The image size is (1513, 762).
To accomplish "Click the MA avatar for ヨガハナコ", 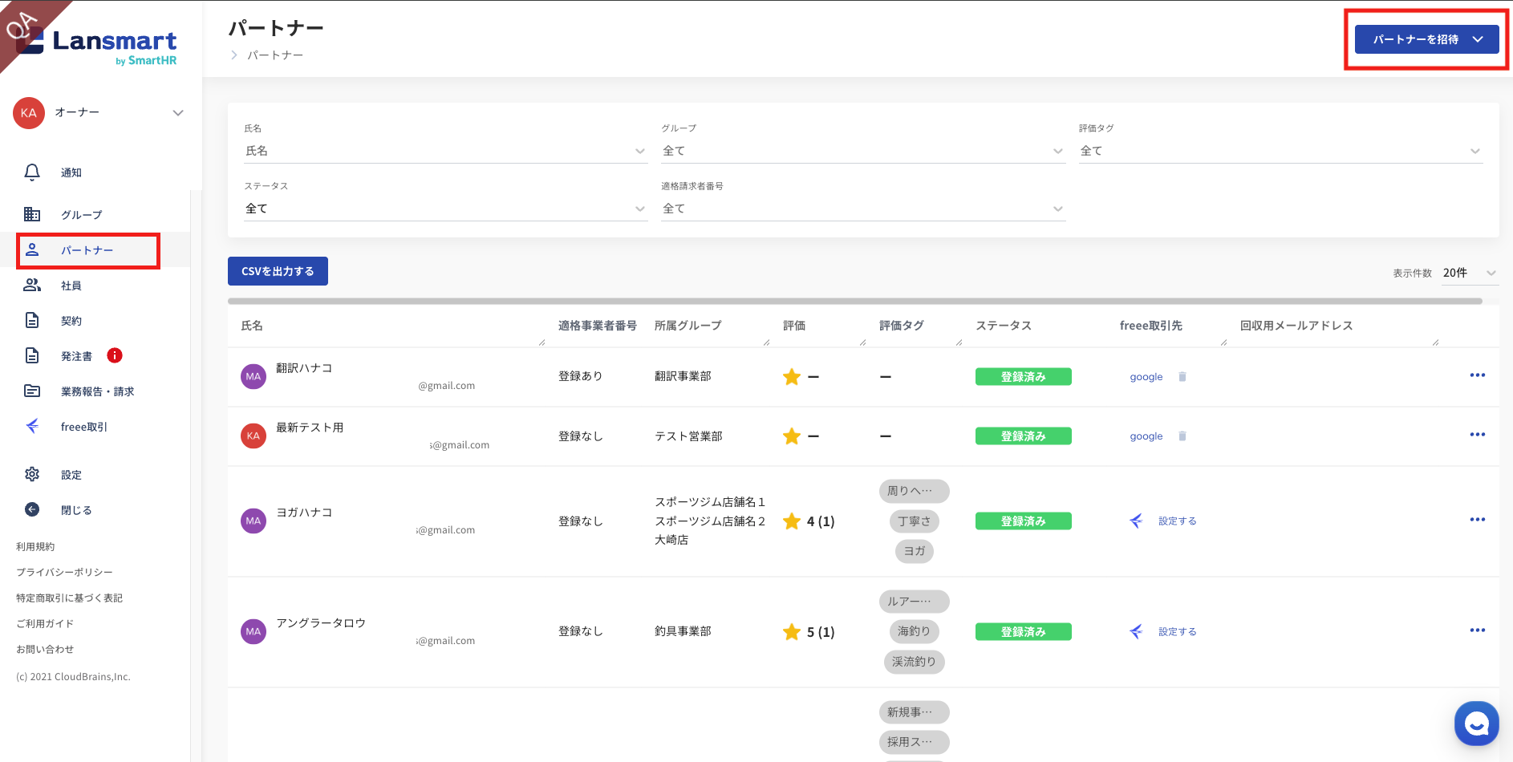I will click(254, 521).
